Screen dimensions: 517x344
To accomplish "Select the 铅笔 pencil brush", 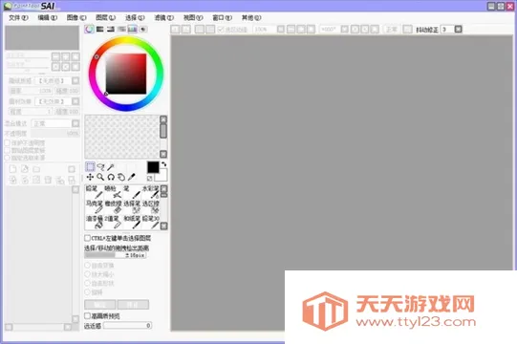I will 94,192.
